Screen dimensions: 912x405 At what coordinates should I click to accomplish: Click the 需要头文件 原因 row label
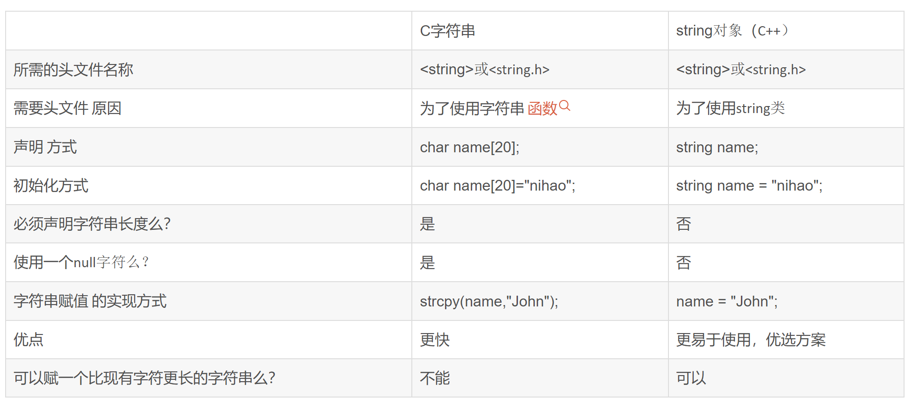(67, 108)
